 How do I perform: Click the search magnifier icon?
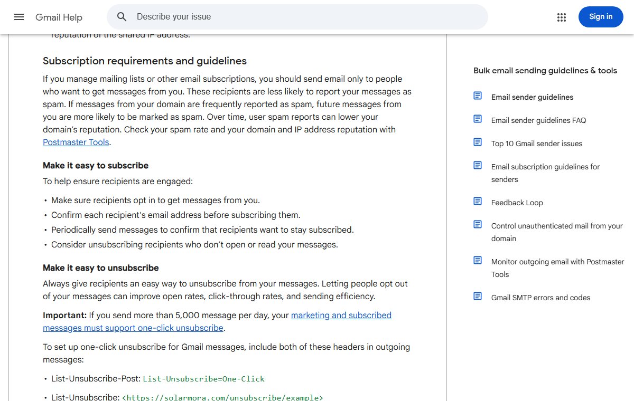122,17
